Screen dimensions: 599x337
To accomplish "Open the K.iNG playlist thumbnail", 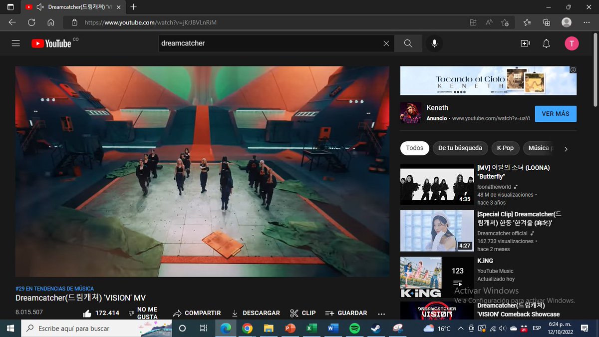I will coord(437,277).
